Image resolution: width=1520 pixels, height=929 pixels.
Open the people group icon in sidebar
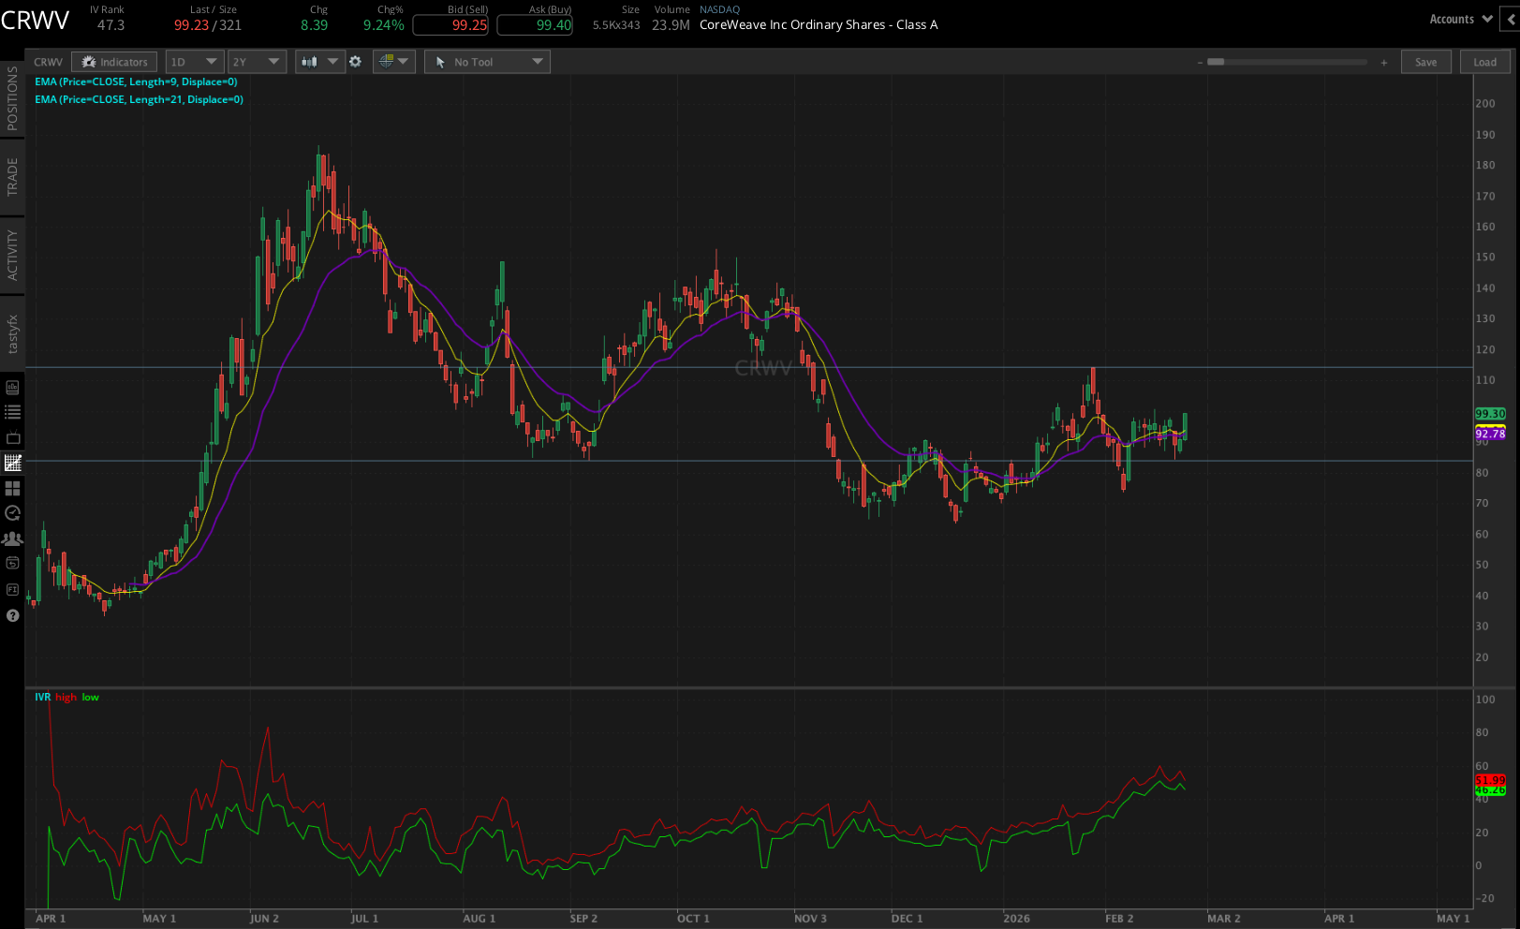tap(12, 538)
